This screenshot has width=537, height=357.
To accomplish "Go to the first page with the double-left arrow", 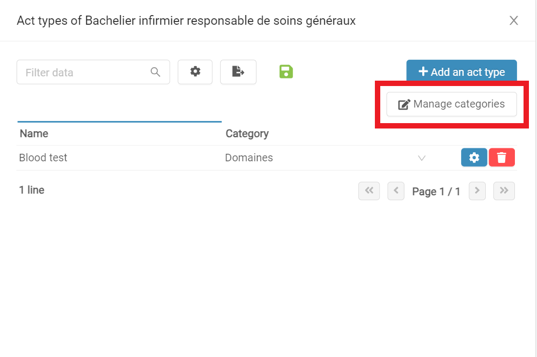I will [369, 191].
